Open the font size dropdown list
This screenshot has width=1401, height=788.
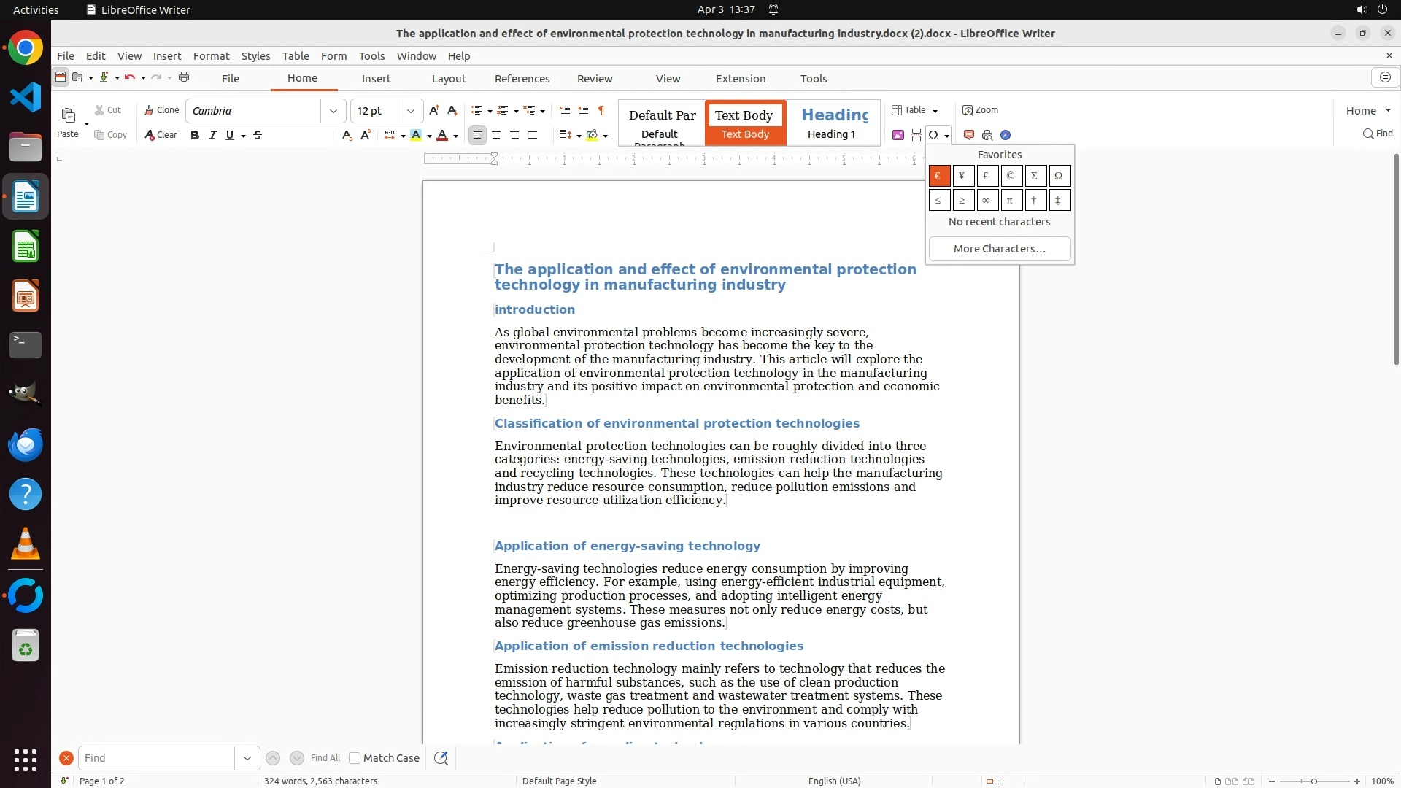point(411,111)
